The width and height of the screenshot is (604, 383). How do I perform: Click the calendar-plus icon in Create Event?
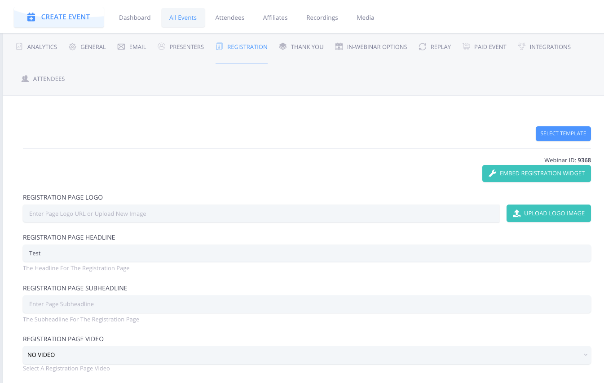click(31, 17)
